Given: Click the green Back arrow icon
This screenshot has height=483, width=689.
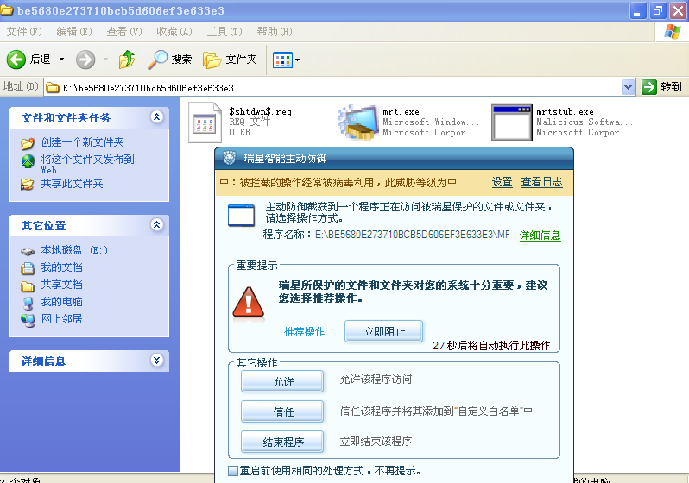Looking at the screenshot, I should (x=16, y=60).
